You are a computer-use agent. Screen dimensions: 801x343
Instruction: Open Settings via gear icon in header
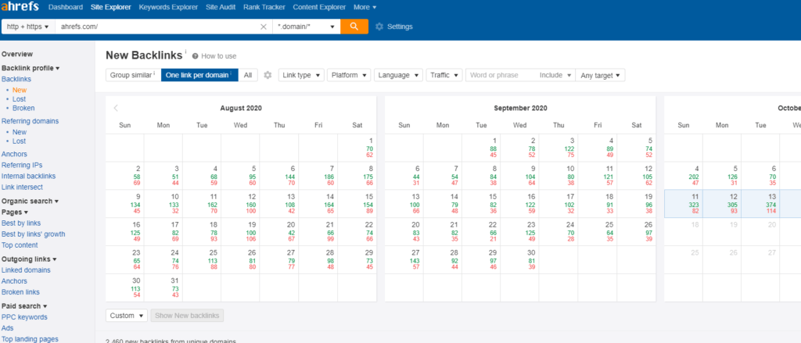tap(379, 27)
